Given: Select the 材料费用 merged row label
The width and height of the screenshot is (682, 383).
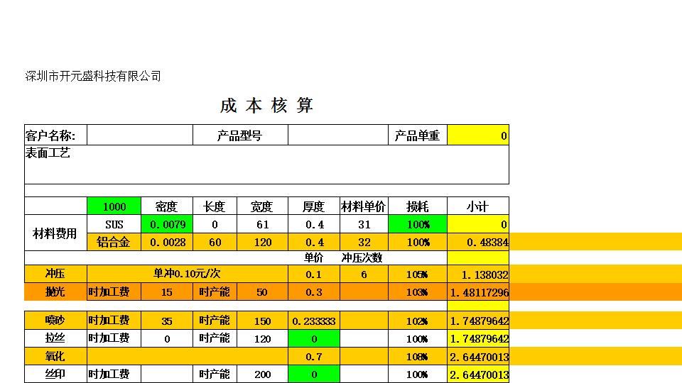Looking at the screenshot, I should tap(55, 233).
